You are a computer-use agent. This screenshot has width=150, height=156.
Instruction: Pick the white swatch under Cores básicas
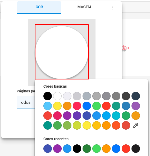tap(57, 96)
